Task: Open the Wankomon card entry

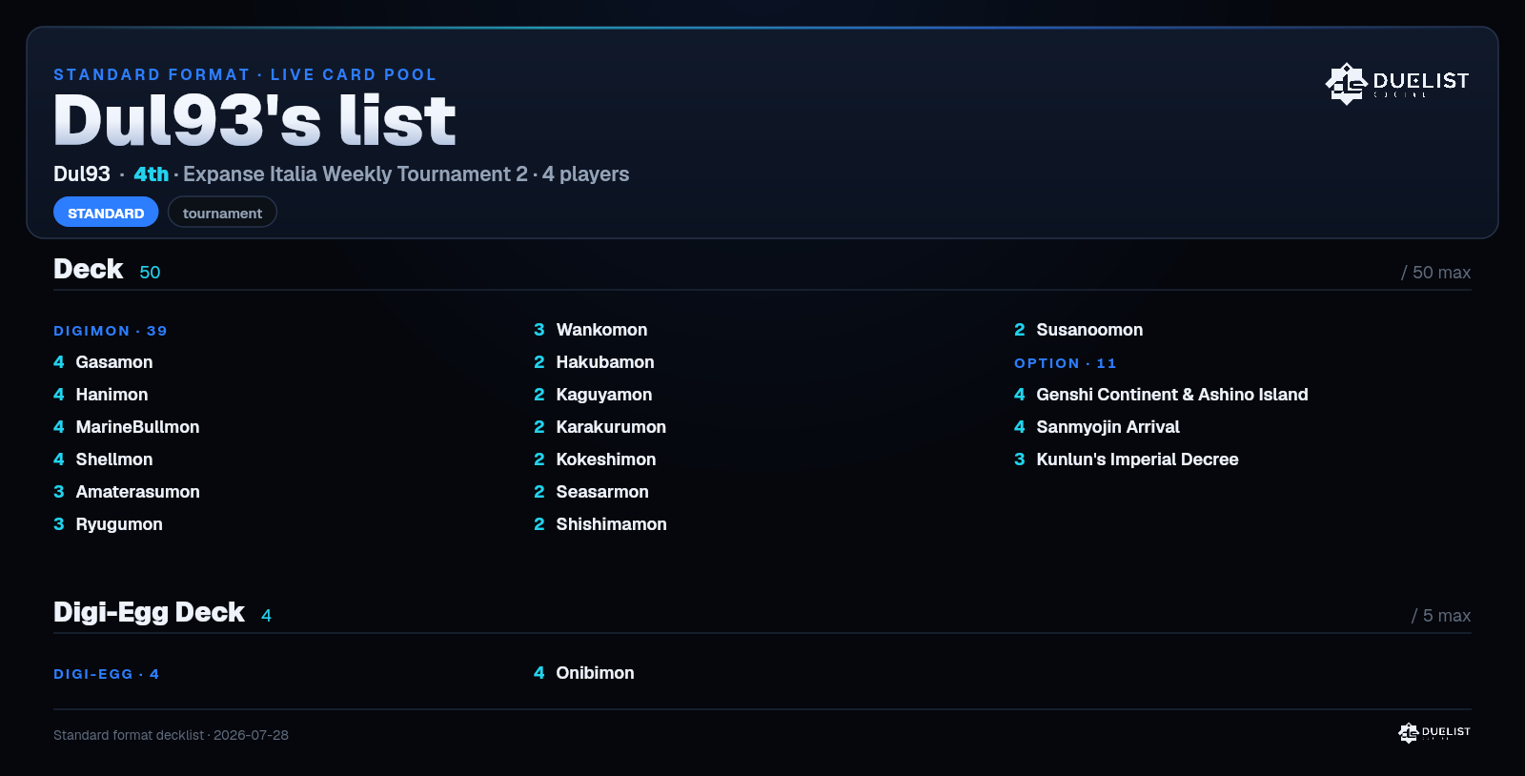Action: pyautogui.click(x=591, y=330)
